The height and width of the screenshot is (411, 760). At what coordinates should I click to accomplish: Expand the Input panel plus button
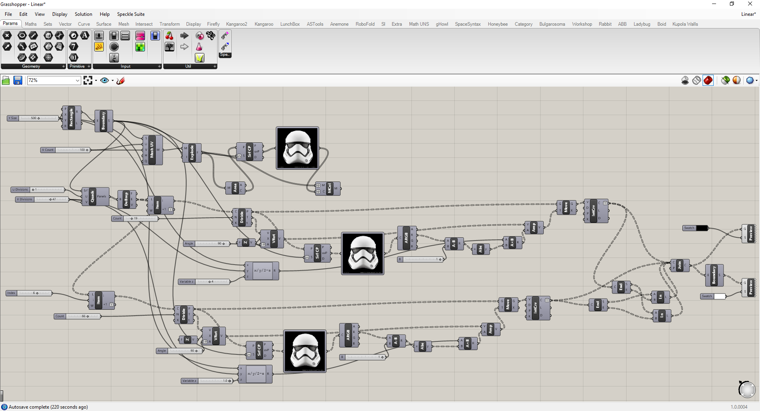coord(159,66)
